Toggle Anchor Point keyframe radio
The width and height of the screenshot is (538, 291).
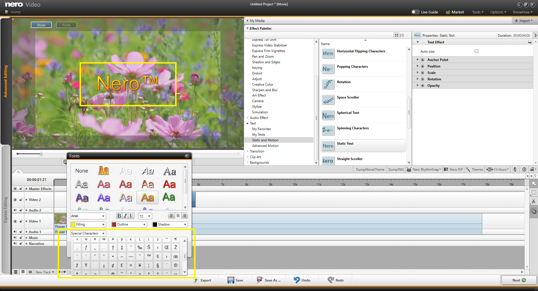tap(423, 60)
